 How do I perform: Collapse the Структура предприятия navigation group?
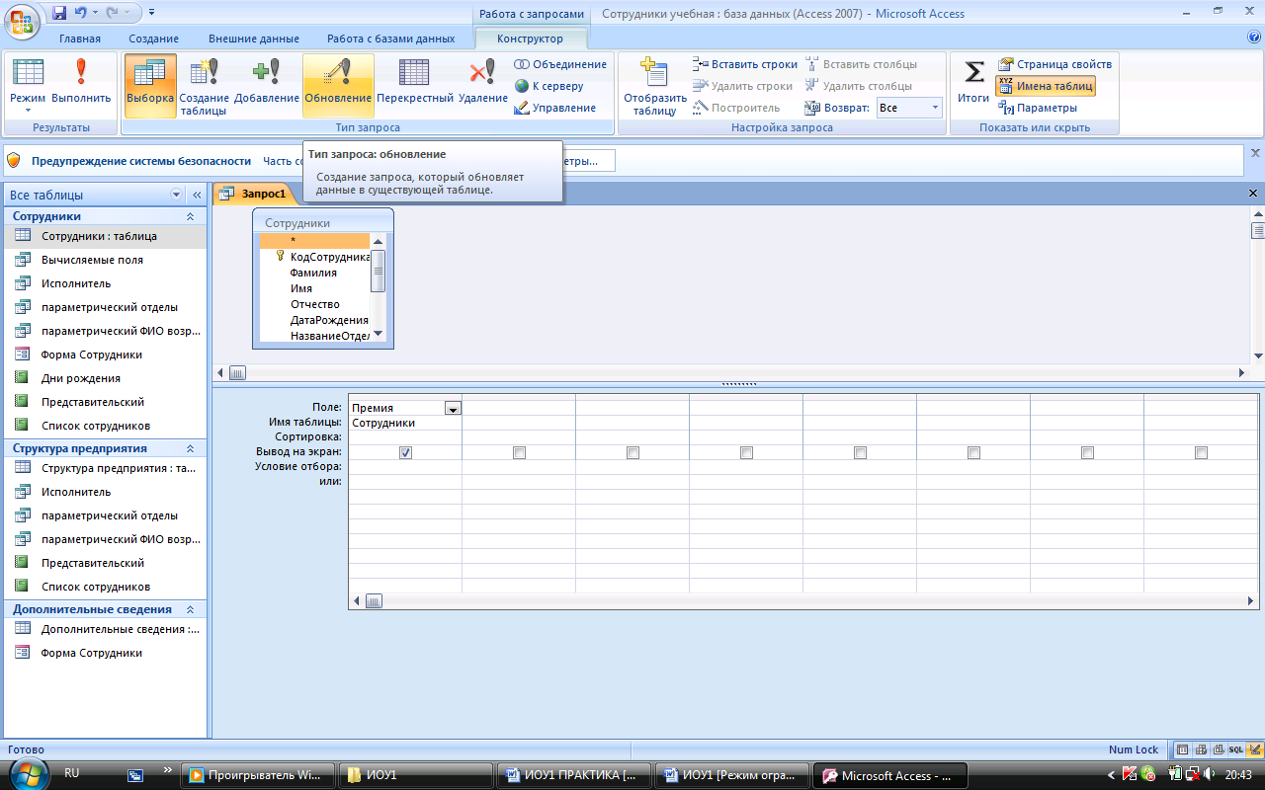tap(190, 448)
